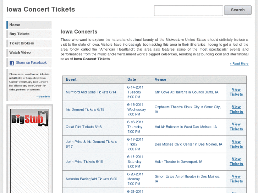This screenshot has width=258, height=193.
Task: Select Watch Video in sidebar
Action: pyautogui.click(x=20, y=52)
